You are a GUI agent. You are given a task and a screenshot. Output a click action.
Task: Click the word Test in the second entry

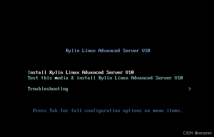33,78
